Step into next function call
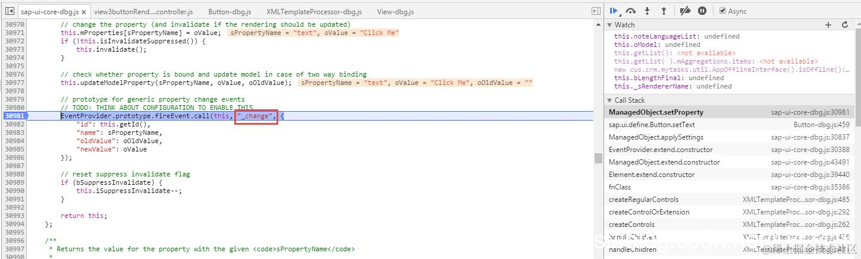The width and height of the screenshot is (861, 259). 648,11
